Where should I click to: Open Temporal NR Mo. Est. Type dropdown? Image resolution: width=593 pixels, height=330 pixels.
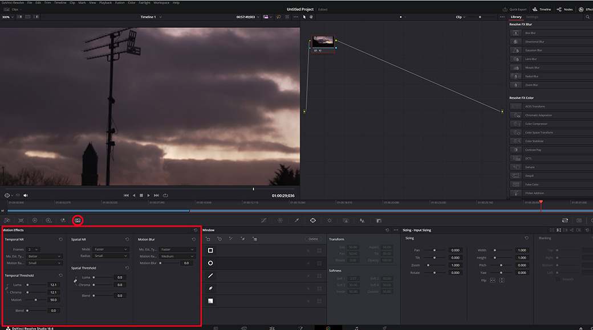coord(44,257)
